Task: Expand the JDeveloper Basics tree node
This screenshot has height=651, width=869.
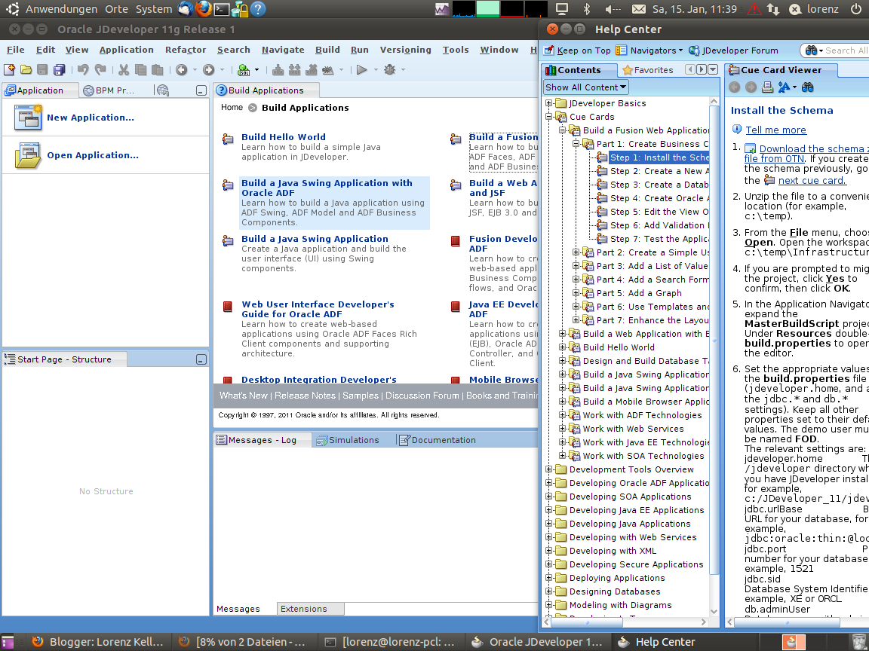Action: pos(548,103)
